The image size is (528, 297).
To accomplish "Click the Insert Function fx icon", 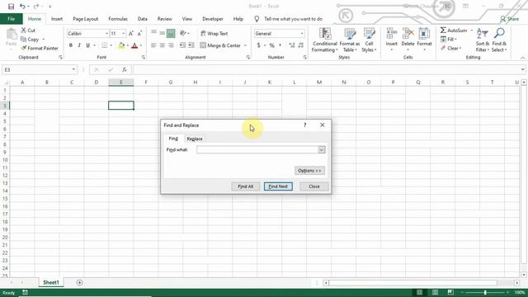I will click(x=125, y=69).
